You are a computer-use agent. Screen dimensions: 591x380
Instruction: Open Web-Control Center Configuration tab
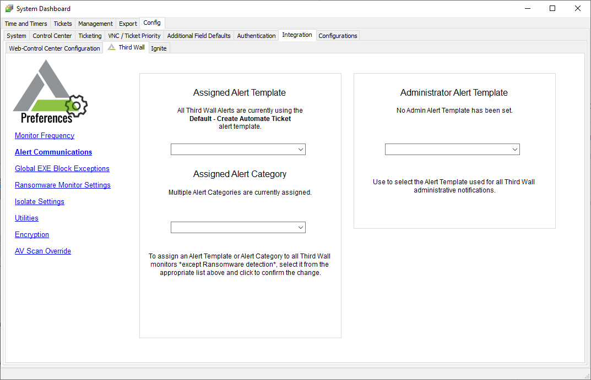pos(55,48)
